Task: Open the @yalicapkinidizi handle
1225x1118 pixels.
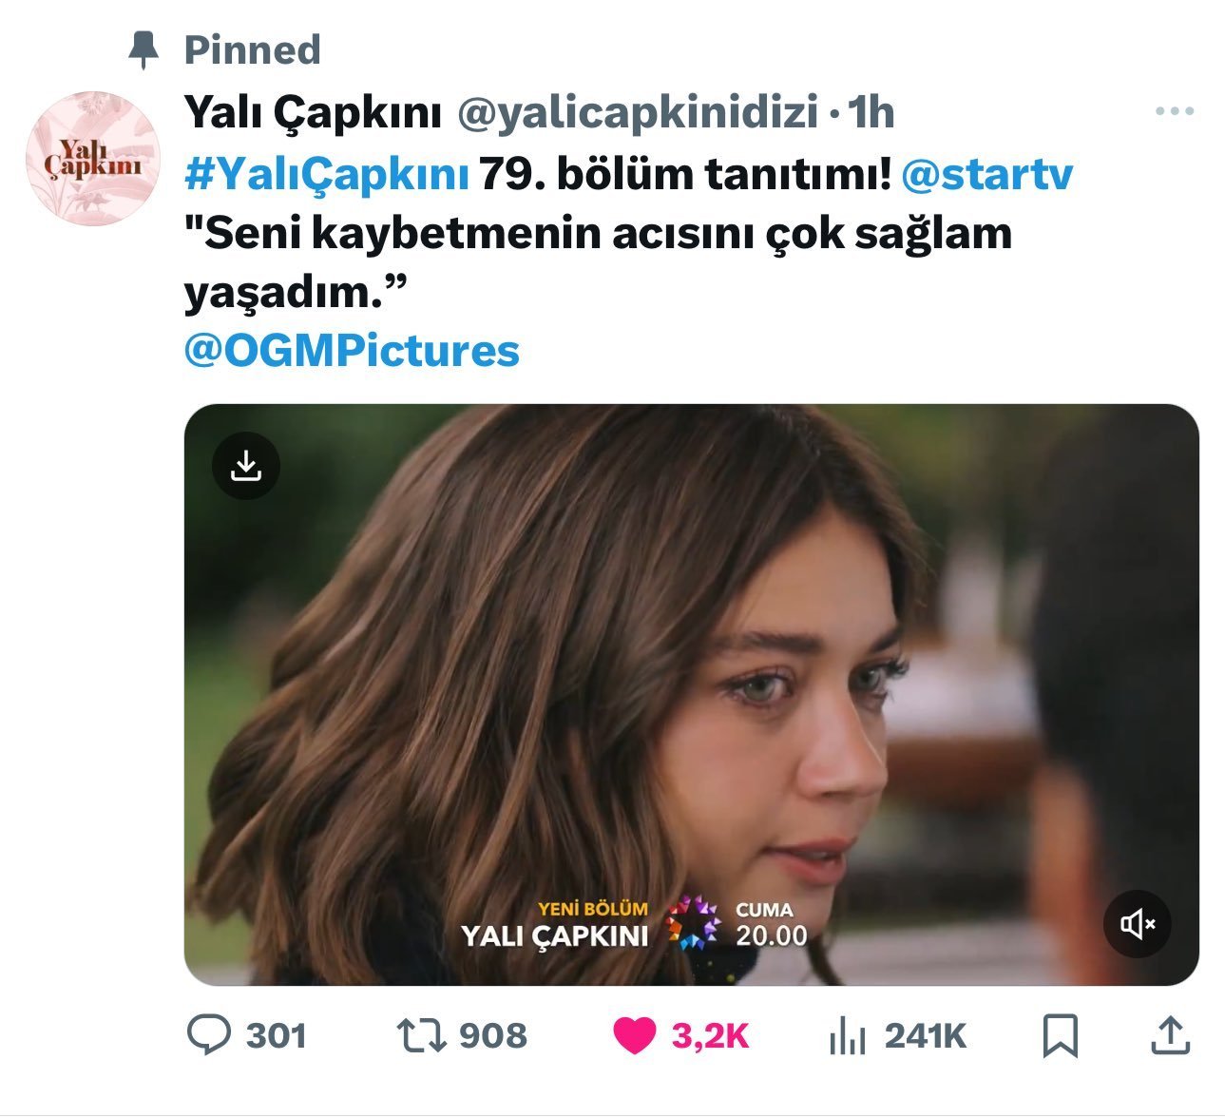Action: tap(638, 113)
